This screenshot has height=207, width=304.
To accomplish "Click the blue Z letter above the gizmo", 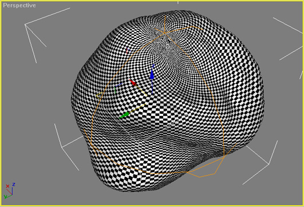I will coord(153,66).
